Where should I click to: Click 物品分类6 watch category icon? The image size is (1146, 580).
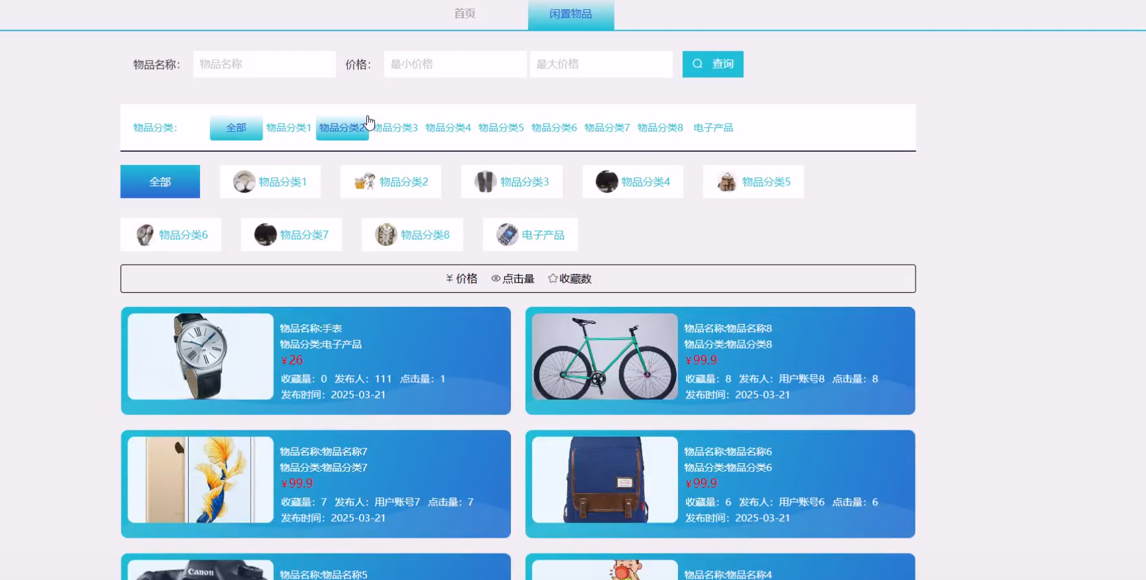(145, 234)
